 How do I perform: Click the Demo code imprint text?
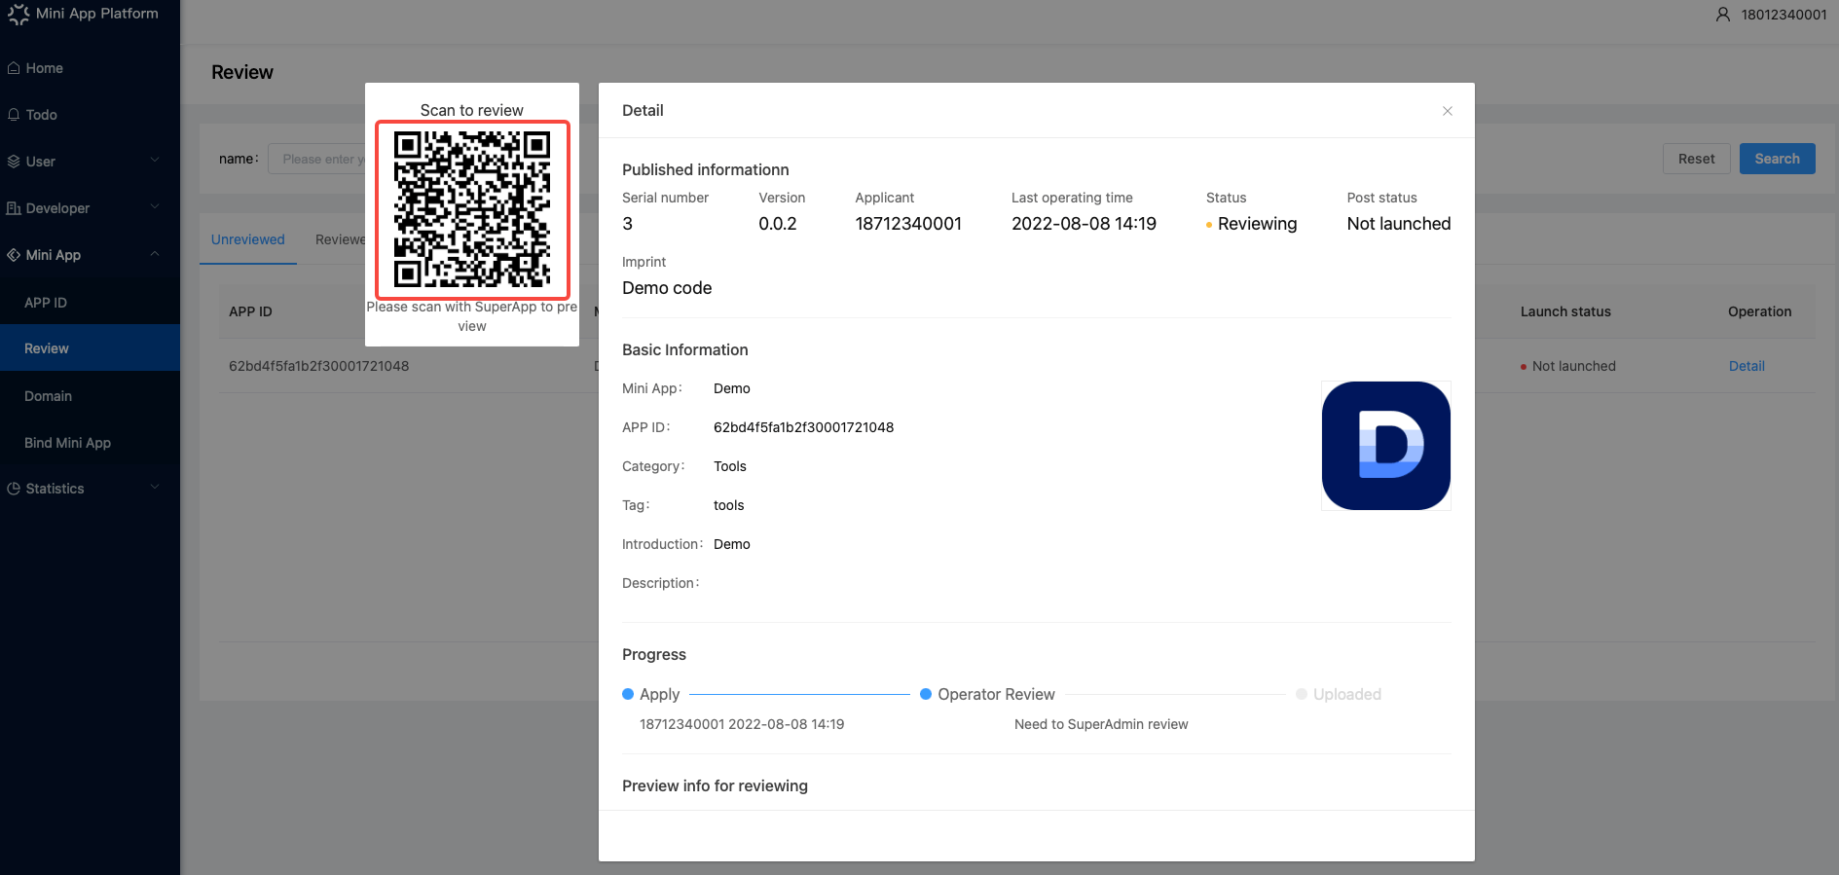[x=667, y=288]
